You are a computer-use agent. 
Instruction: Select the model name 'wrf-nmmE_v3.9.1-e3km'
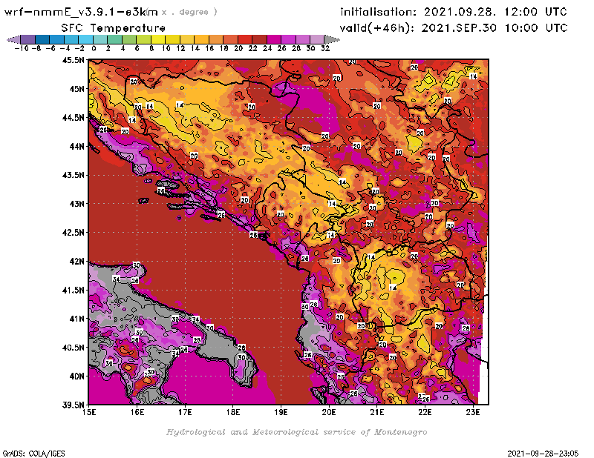tap(81, 12)
